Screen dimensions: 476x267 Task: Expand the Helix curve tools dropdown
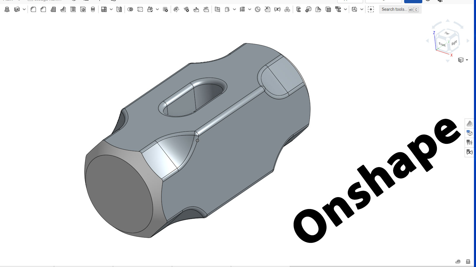coord(250,10)
